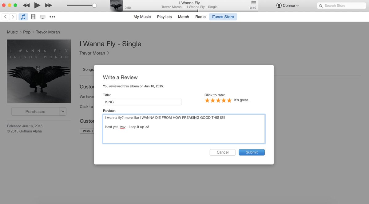Image resolution: width=369 pixels, height=204 pixels.
Task: Open the Up Next list icon
Action: 253,3
